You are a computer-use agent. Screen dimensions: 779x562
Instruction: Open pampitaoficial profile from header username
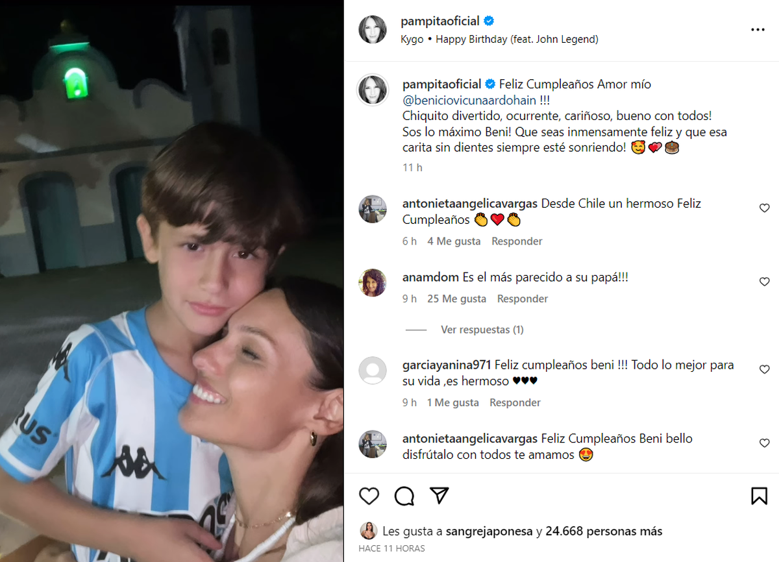pos(440,21)
